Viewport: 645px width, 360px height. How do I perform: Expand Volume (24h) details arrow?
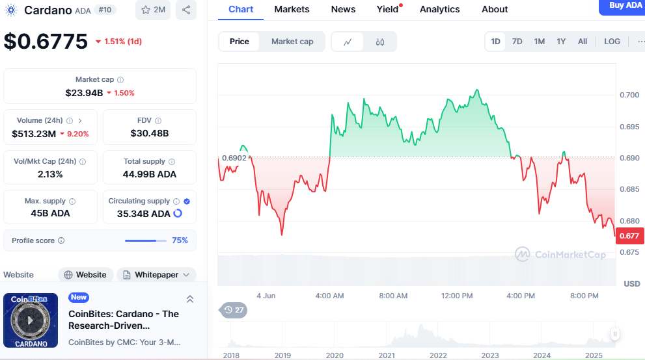[x=80, y=121]
